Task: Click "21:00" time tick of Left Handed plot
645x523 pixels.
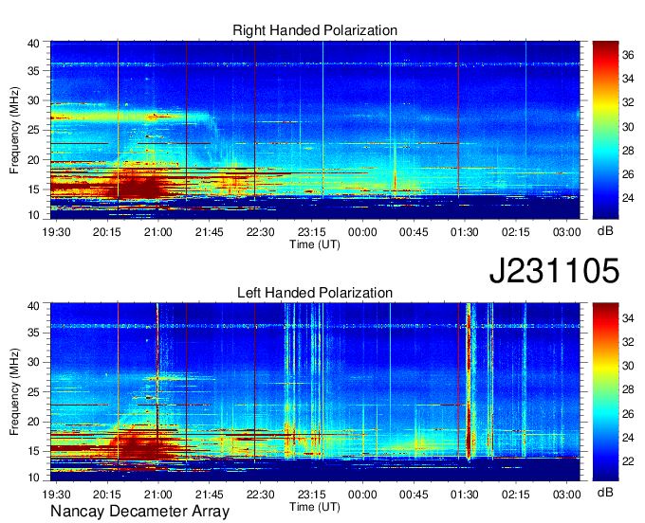Action: coord(158,495)
